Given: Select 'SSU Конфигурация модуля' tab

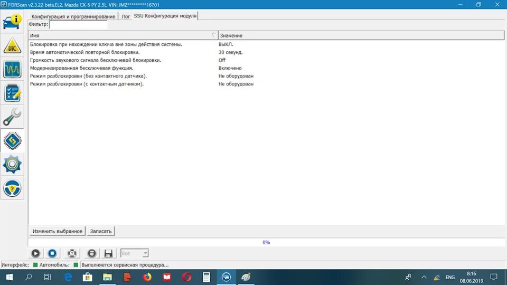Looking at the screenshot, I should coord(165,16).
